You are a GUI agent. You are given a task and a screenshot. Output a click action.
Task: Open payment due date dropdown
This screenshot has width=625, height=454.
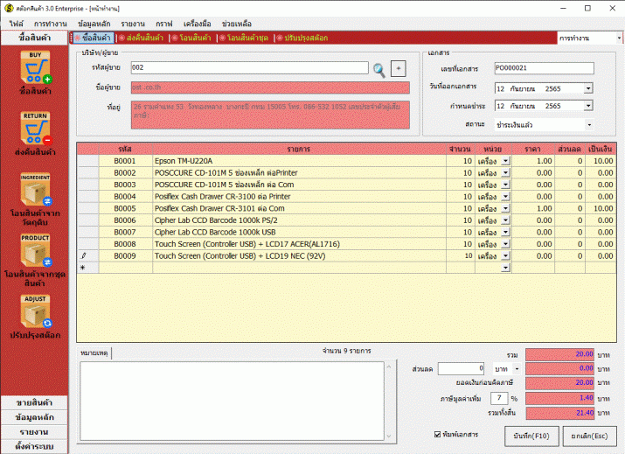[x=588, y=106]
